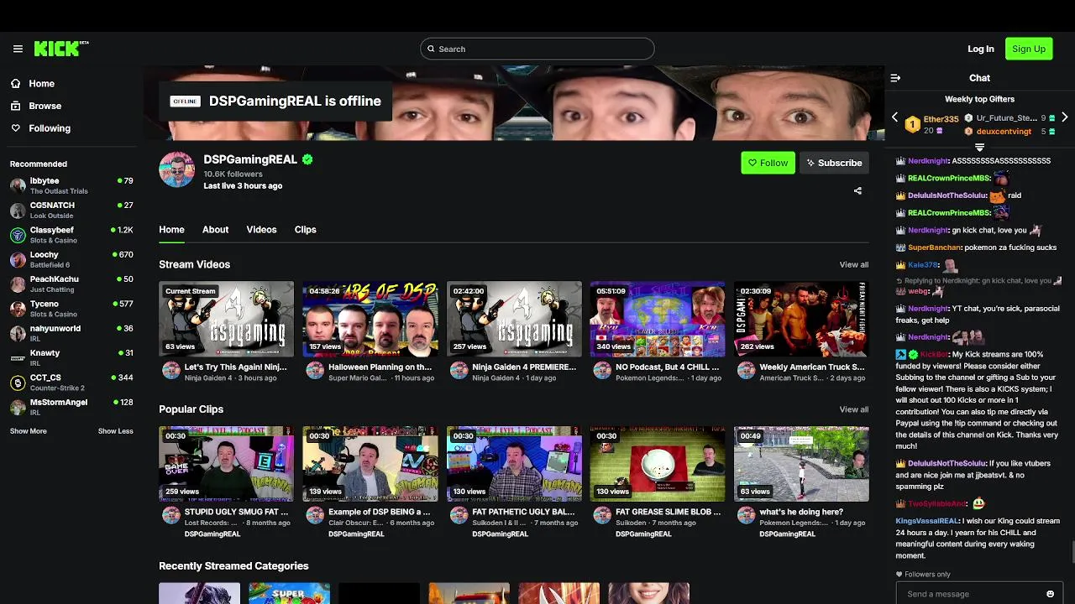The image size is (1075, 604).
Task: Open NO Podcast, But 4 CHILL video
Action: point(658,319)
